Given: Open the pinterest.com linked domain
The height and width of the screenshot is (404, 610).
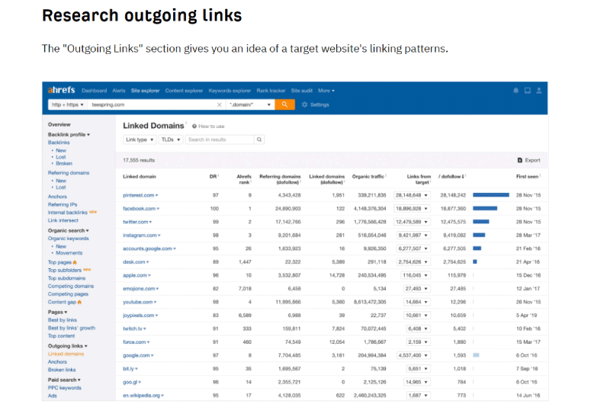Looking at the screenshot, I should coord(140,195).
